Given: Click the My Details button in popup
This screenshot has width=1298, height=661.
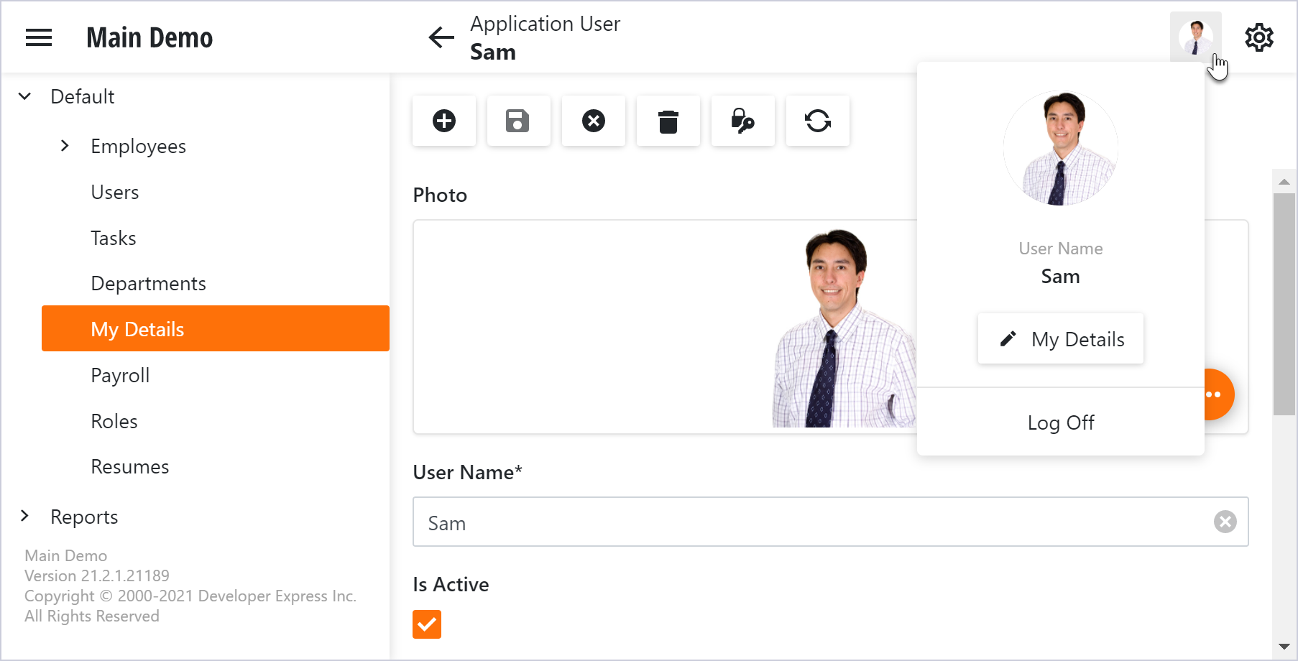Looking at the screenshot, I should pos(1060,339).
